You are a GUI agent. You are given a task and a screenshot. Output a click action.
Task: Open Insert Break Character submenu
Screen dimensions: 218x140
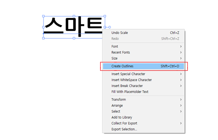[143, 86]
